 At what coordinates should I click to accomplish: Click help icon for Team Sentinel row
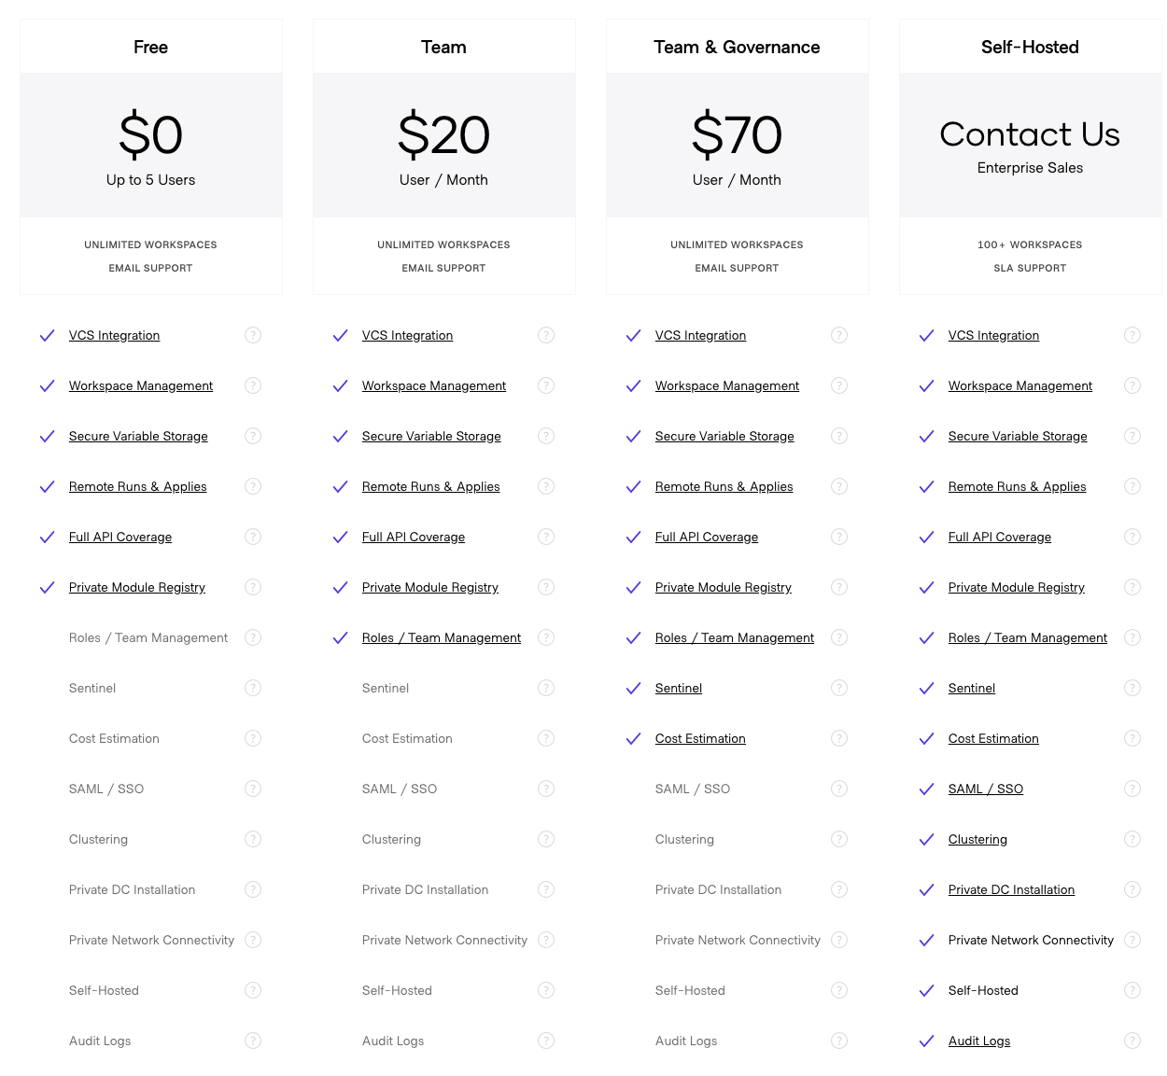[x=546, y=688]
